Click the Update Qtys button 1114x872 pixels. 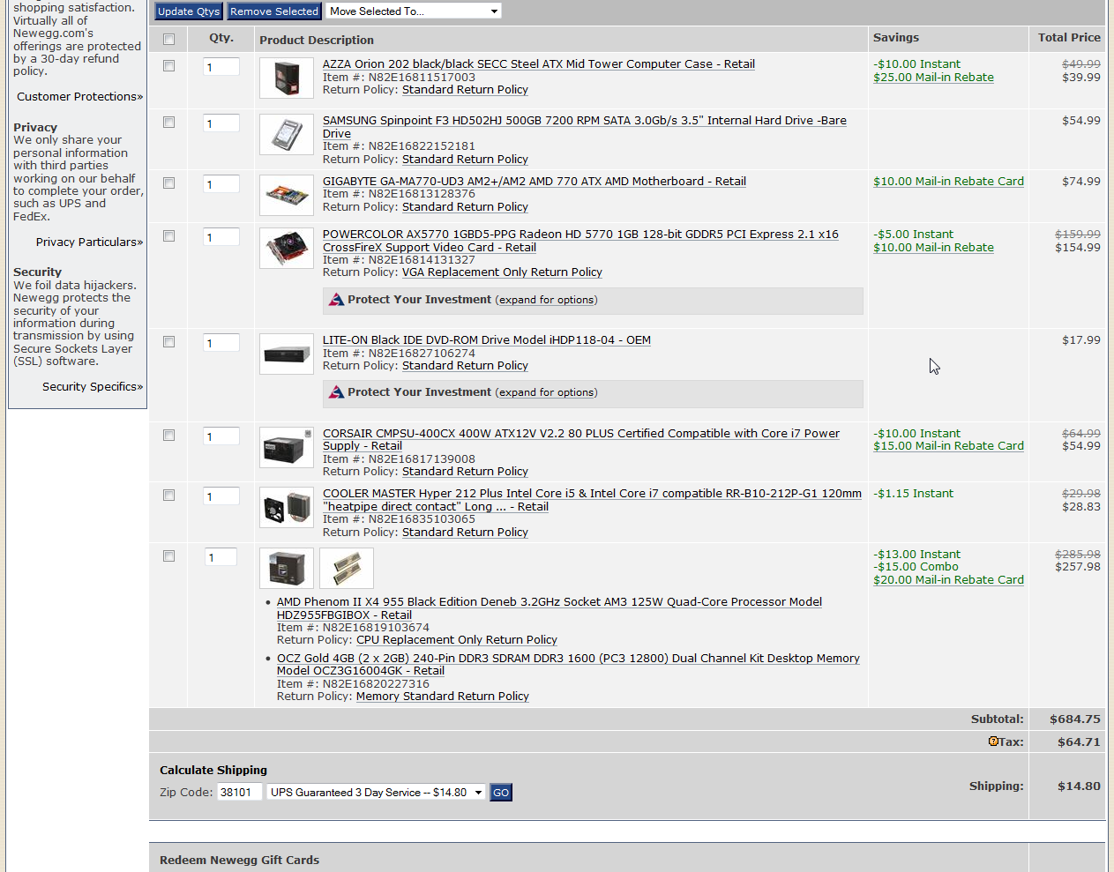pyautogui.click(x=189, y=11)
